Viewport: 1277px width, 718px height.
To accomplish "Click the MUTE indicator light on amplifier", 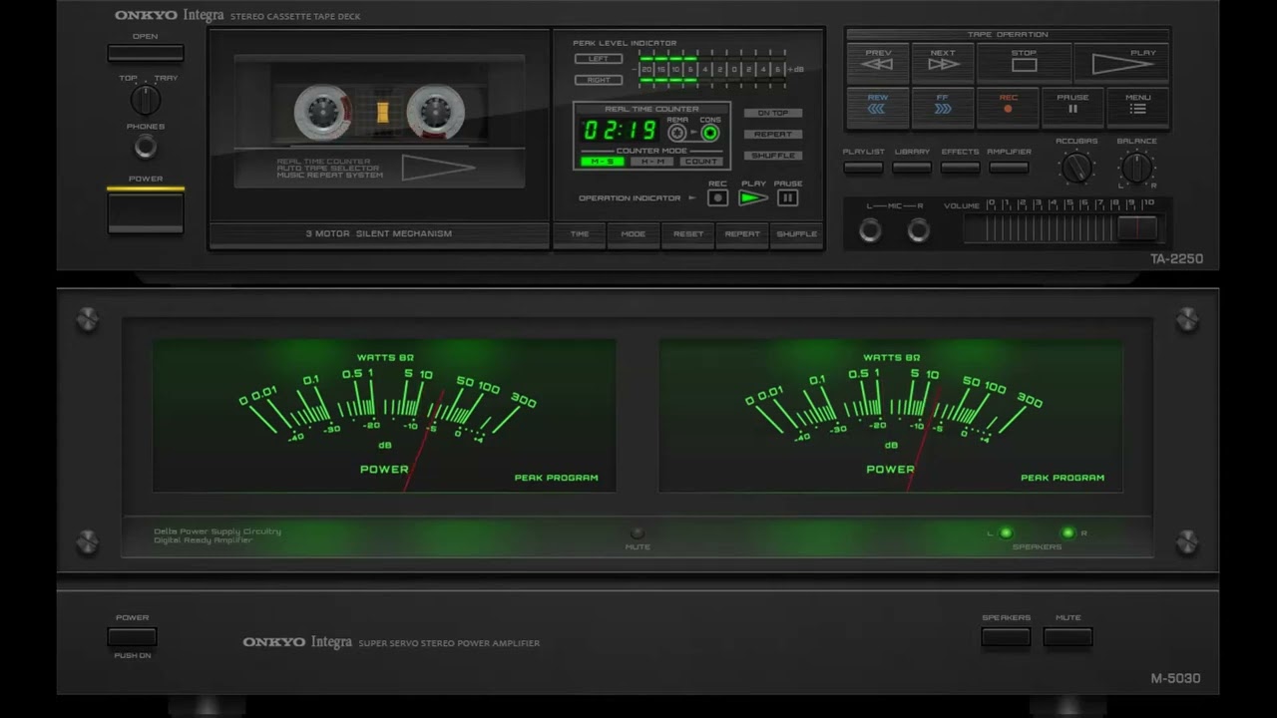I will click(x=638, y=534).
